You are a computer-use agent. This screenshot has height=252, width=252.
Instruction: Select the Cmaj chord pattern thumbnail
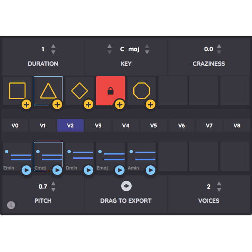(x=48, y=156)
